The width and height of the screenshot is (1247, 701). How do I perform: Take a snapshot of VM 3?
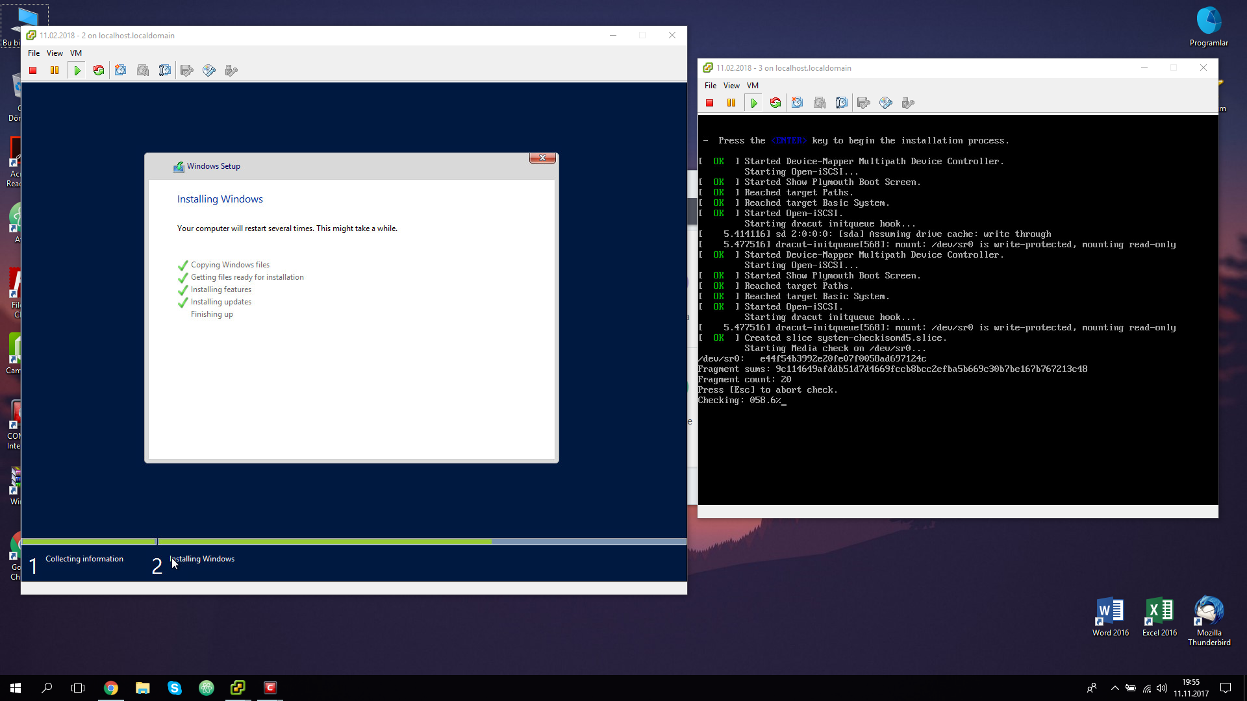pyautogui.click(x=798, y=103)
